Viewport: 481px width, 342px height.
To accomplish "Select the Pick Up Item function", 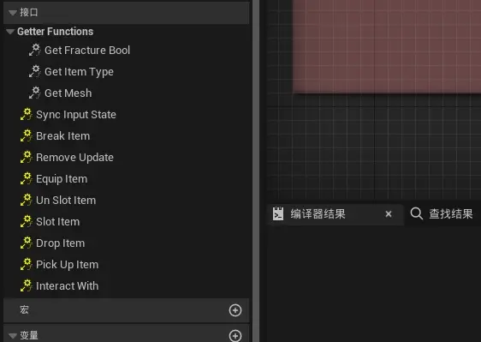I will pyautogui.click(x=67, y=265).
